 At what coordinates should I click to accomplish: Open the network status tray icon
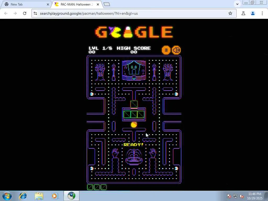(235, 196)
